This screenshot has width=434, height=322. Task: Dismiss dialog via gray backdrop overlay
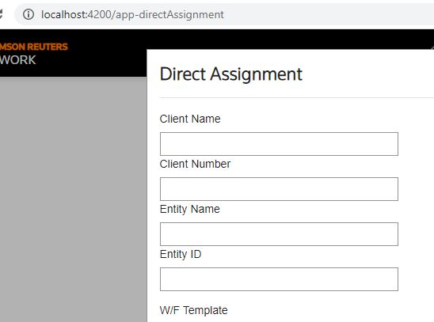pos(74,199)
